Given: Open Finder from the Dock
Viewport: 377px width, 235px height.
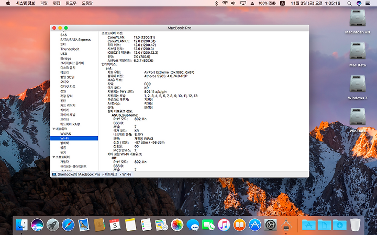Looking at the screenshot, I should tap(21, 225).
